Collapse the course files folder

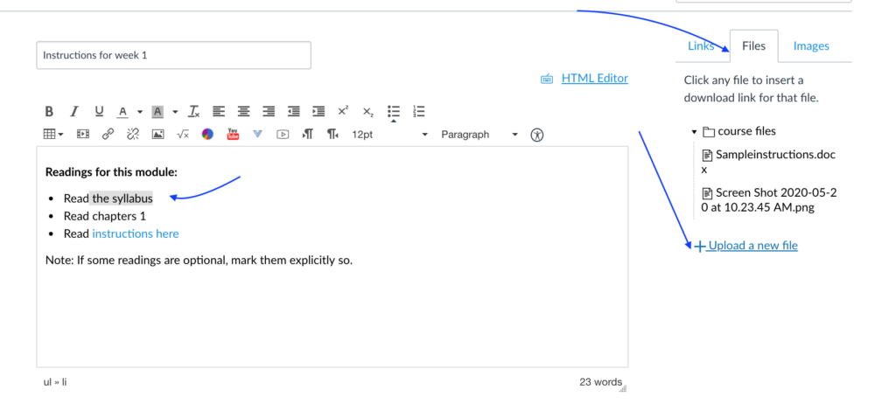pos(694,132)
